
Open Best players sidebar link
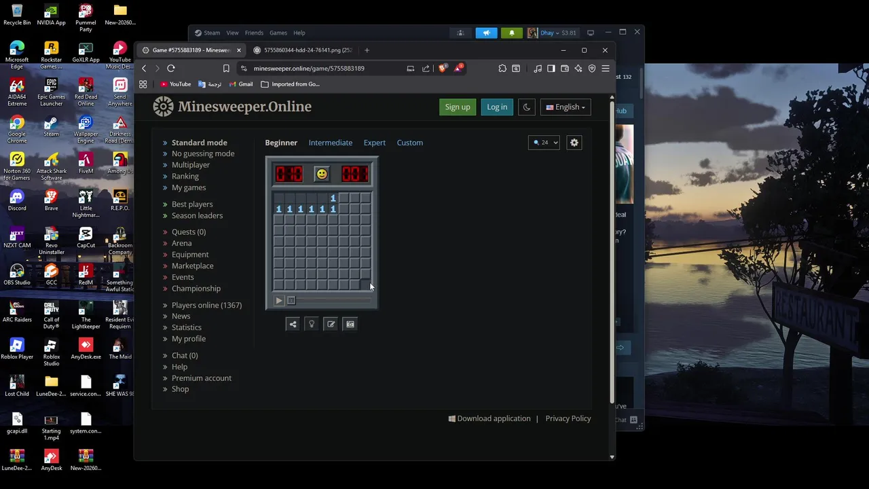(192, 204)
